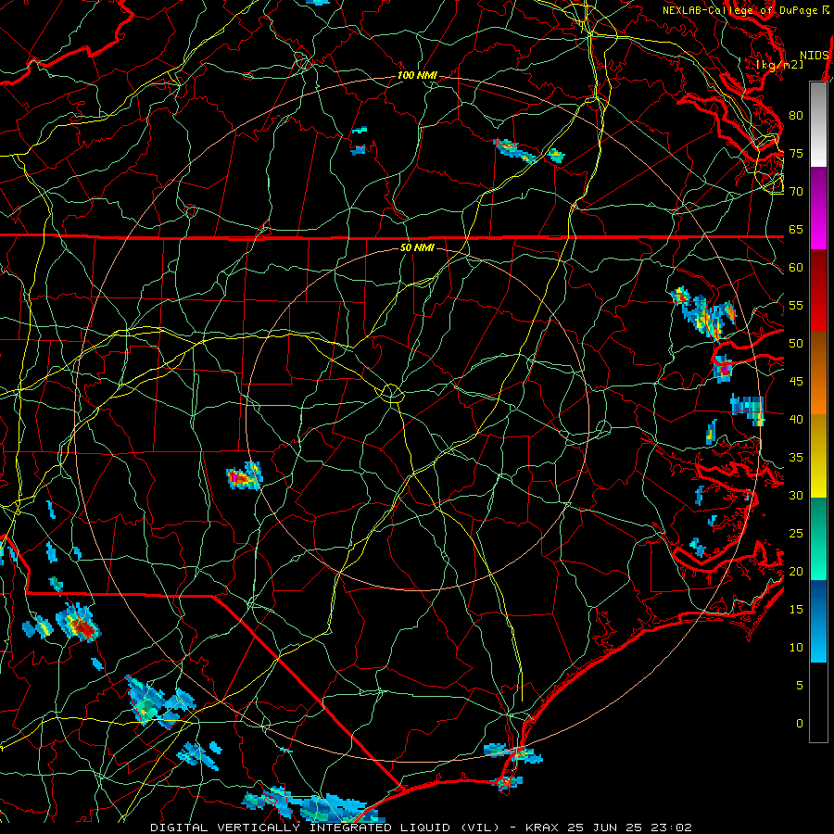This screenshot has width=834, height=834.
Task: Click the scale value 10
Action: pyautogui.click(x=796, y=648)
